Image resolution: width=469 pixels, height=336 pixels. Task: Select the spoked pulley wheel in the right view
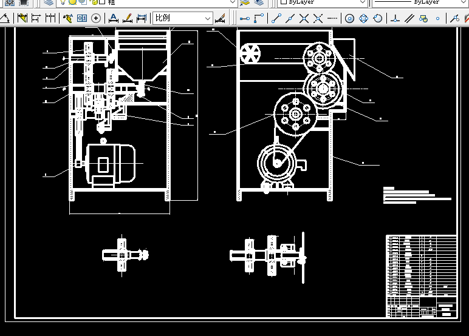click(x=250, y=54)
